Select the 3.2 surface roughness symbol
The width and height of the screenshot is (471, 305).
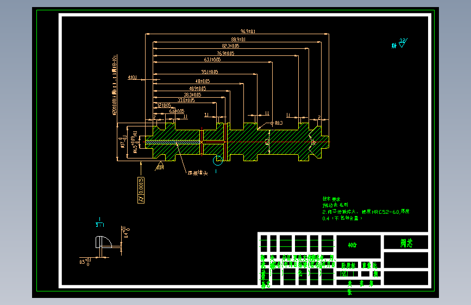[x=403, y=43]
